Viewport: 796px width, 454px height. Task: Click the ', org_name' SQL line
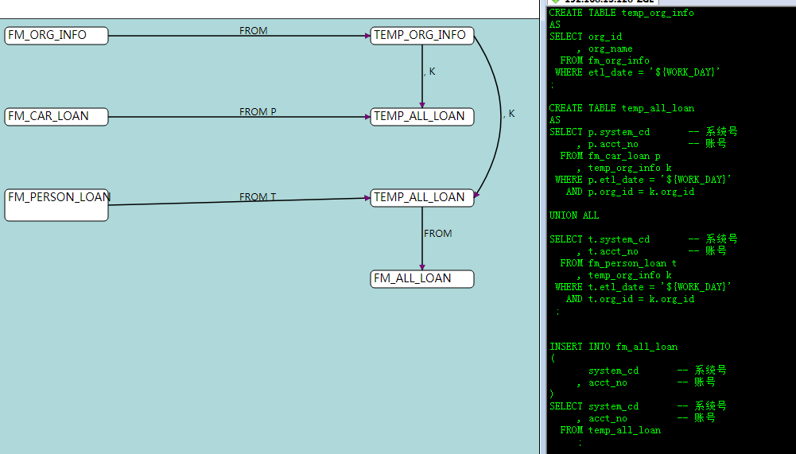[x=604, y=49]
